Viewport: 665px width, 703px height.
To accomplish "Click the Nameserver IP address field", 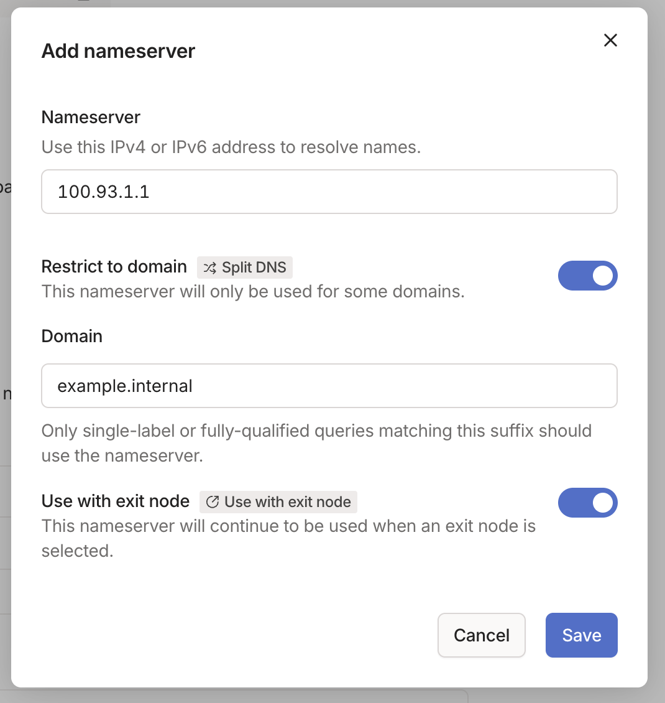I will (329, 192).
